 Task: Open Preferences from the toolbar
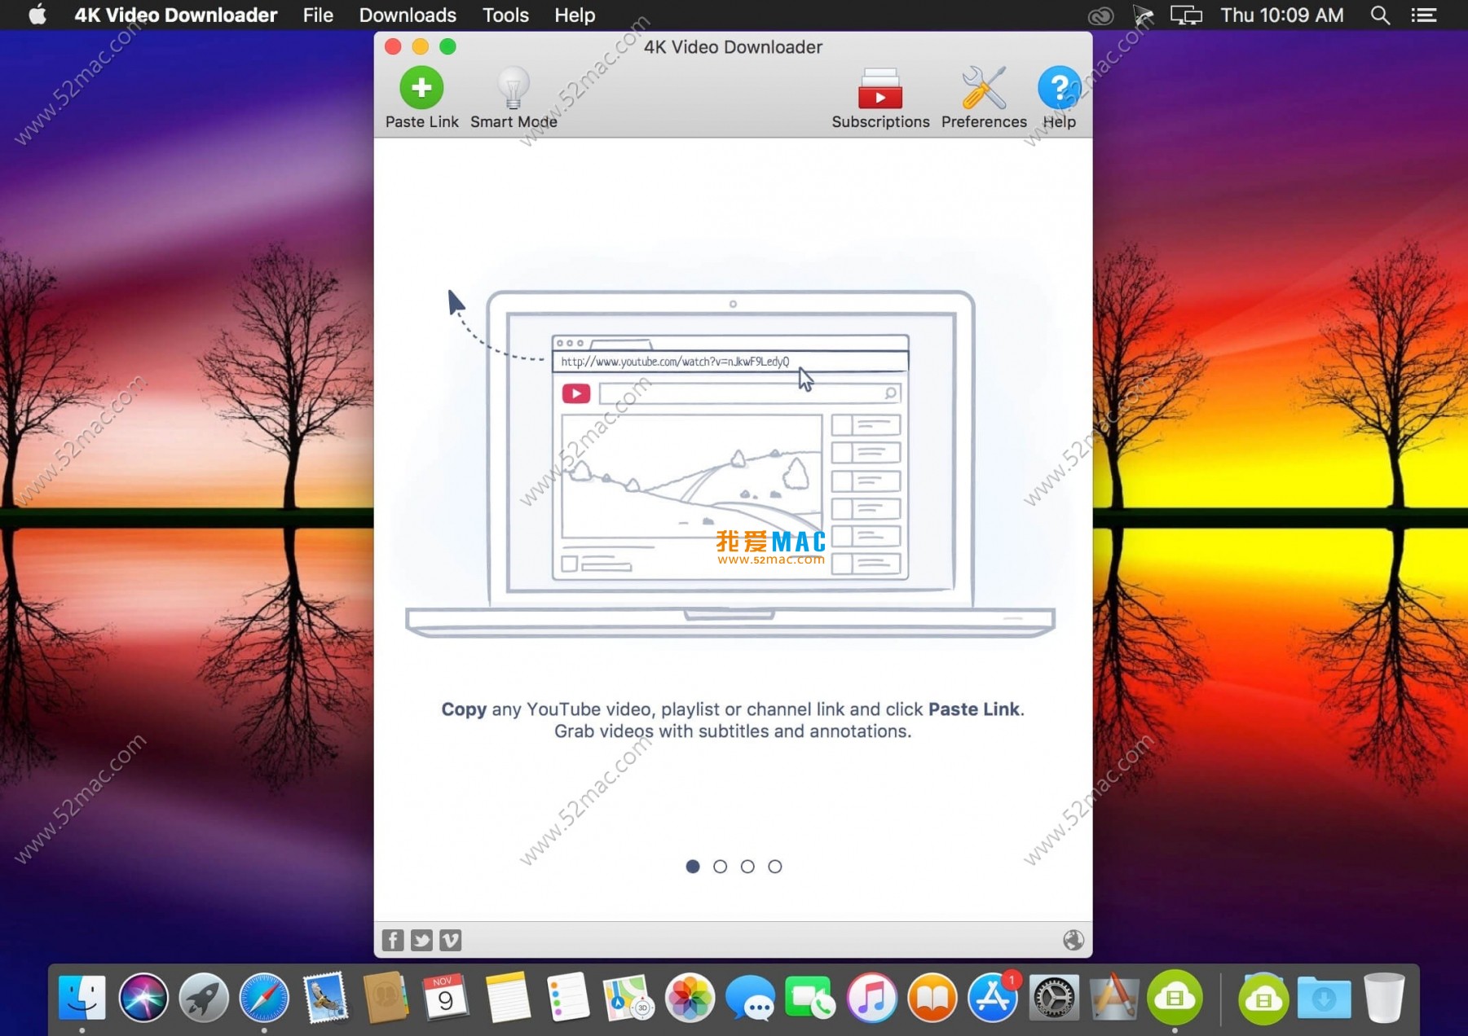982,90
